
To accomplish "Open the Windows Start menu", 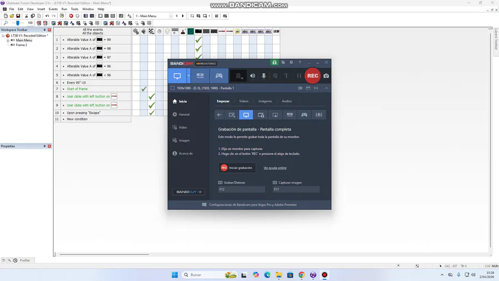I will click(x=175, y=275).
